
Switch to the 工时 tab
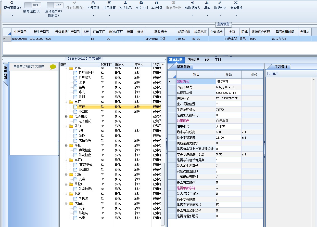point(218,60)
